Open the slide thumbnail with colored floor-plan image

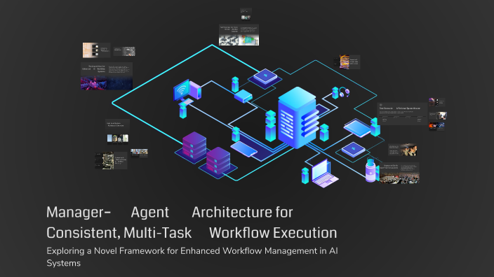(239, 35)
